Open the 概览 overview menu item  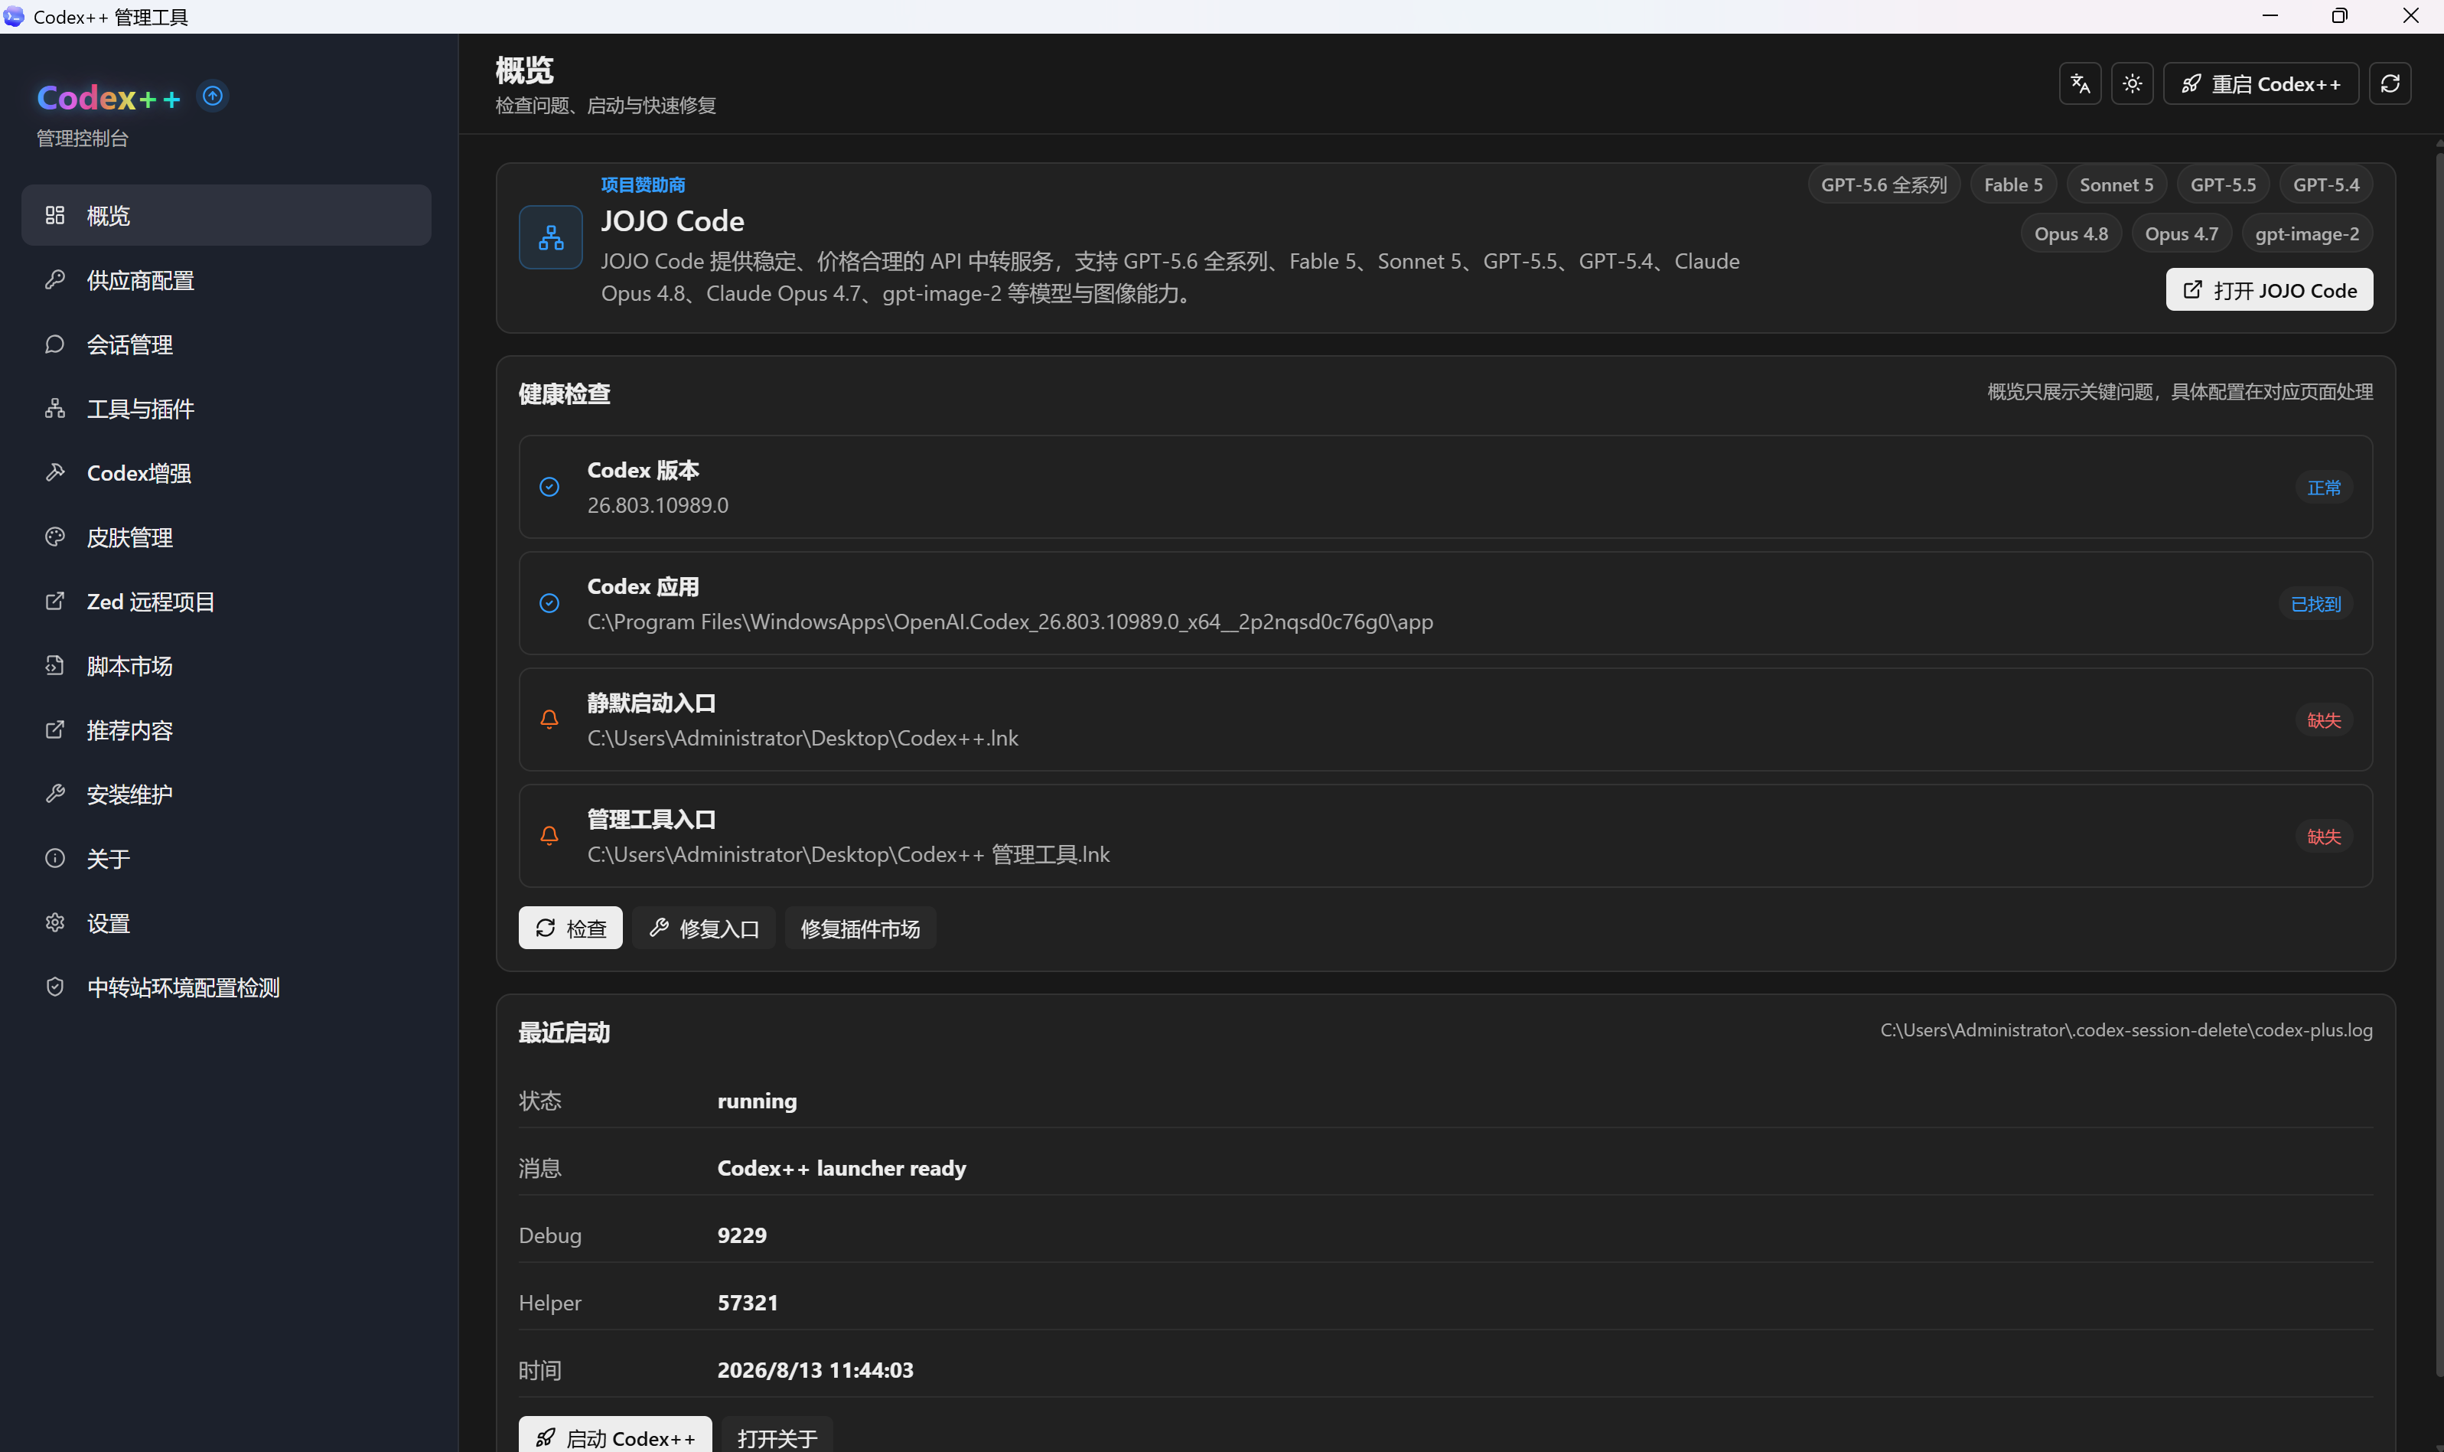click(x=226, y=215)
